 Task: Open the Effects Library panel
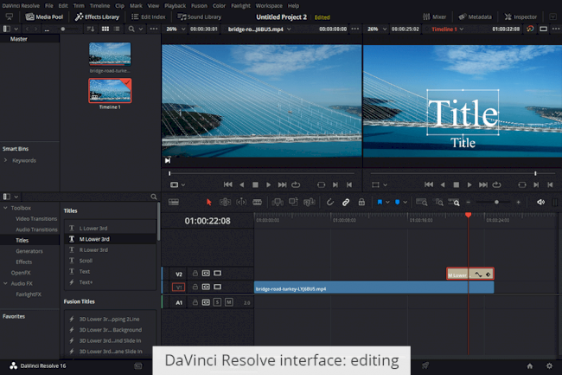point(97,16)
